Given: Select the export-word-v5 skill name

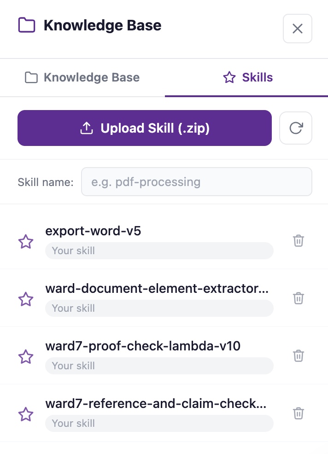Looking at the screenshot, I should 93,231.
